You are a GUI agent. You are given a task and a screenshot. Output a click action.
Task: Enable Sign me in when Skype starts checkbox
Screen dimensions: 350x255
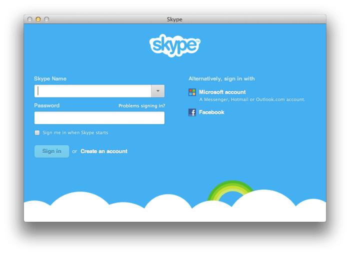37,132
